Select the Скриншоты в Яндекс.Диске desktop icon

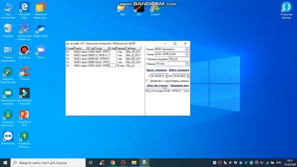coord(24,32)
